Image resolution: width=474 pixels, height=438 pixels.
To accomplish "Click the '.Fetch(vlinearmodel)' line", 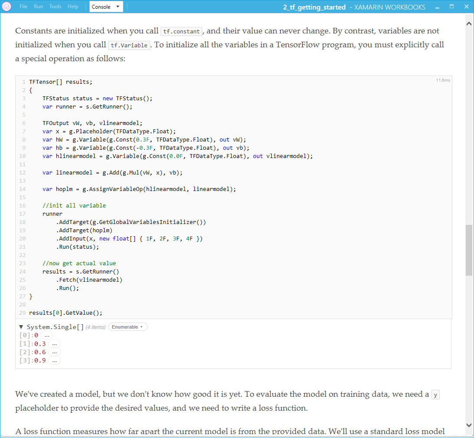I will pyautogui.click(x=89, y=280).
